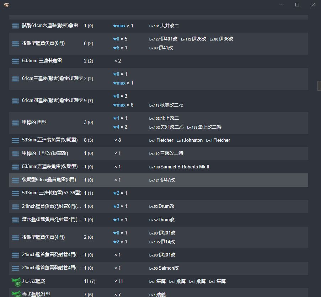Click torpedo icon beside 533mm五連装魚雷(後期型)

click(x=16, y=167)
